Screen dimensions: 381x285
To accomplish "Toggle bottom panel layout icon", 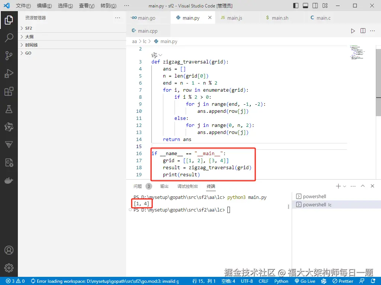I will click(x=305, y=6).
